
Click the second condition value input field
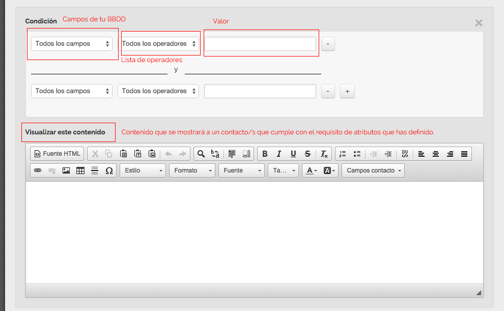tap(260, 91)
